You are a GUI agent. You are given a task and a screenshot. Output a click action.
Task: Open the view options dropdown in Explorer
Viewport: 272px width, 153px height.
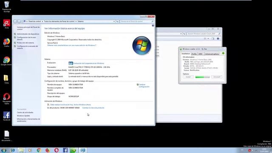tap(208, 39)
